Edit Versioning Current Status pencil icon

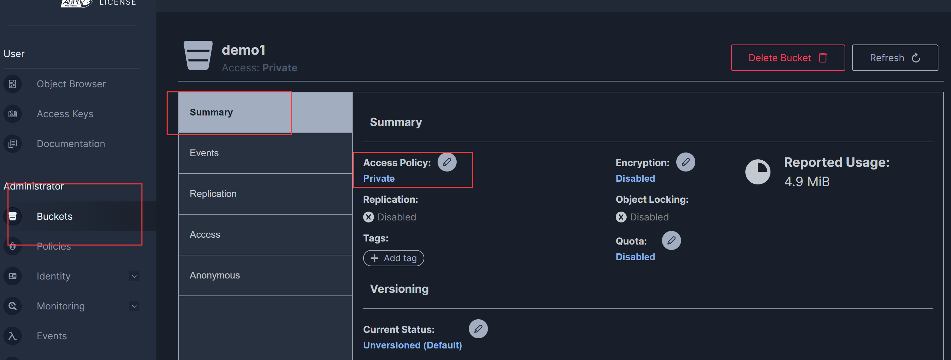click(478, 329)
